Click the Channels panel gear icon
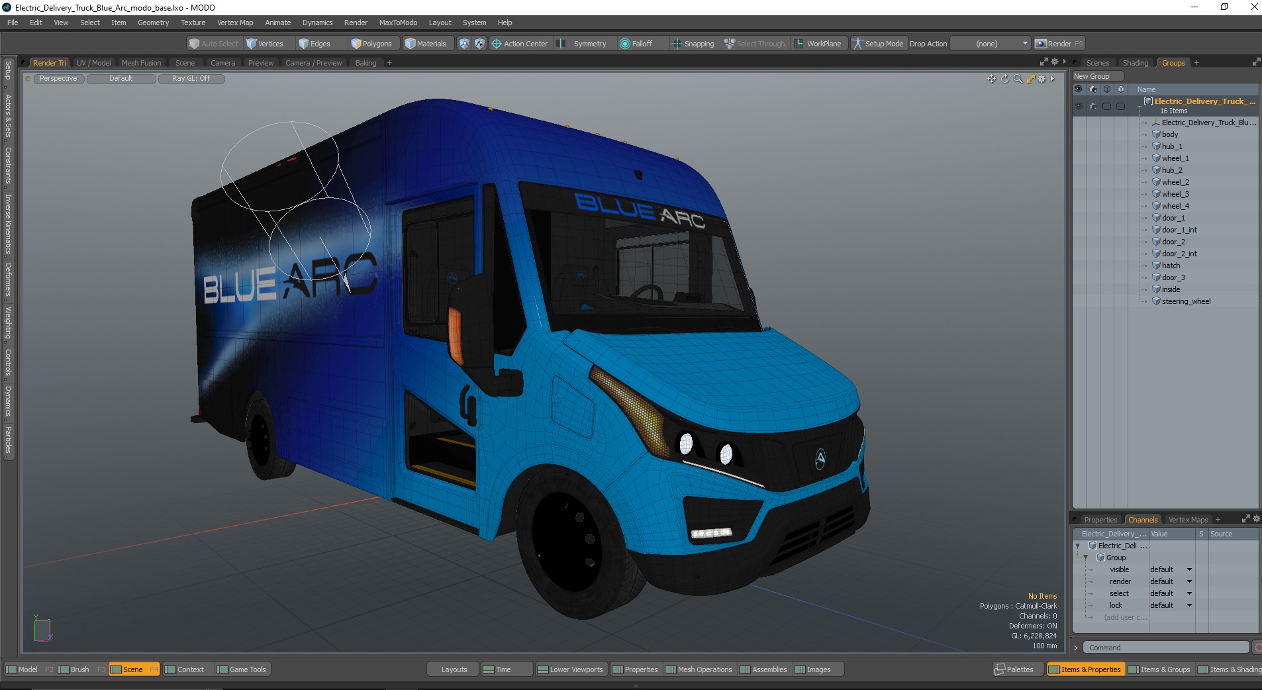 click(1257, 519)
